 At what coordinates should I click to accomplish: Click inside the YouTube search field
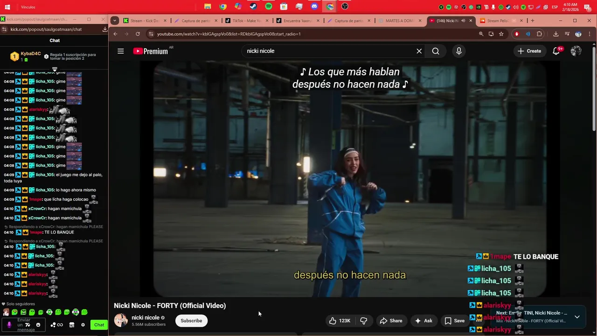coord(329,51)
